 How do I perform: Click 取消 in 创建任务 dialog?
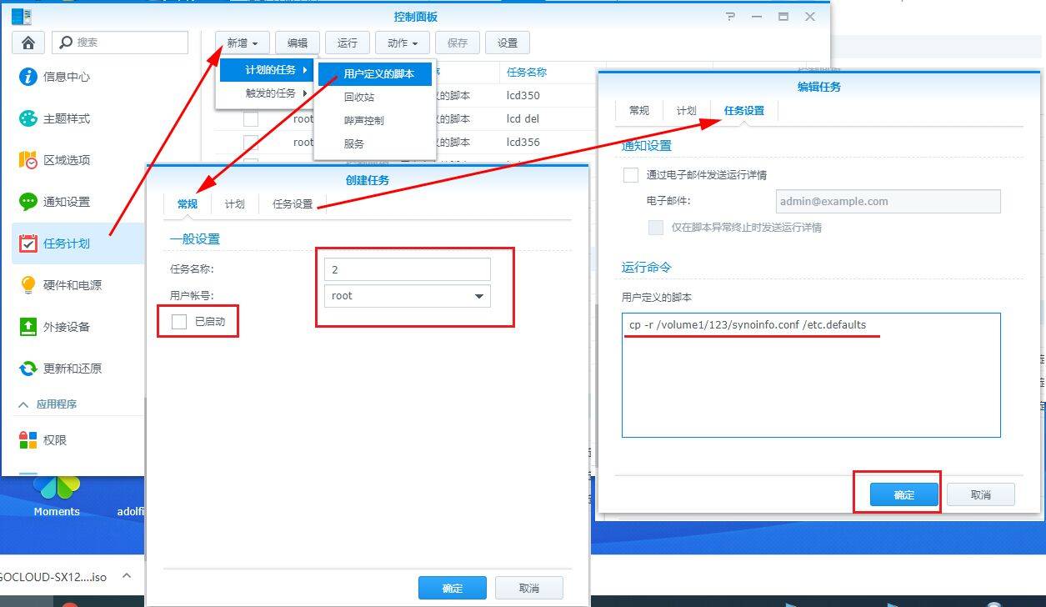(x=529, y=588)
